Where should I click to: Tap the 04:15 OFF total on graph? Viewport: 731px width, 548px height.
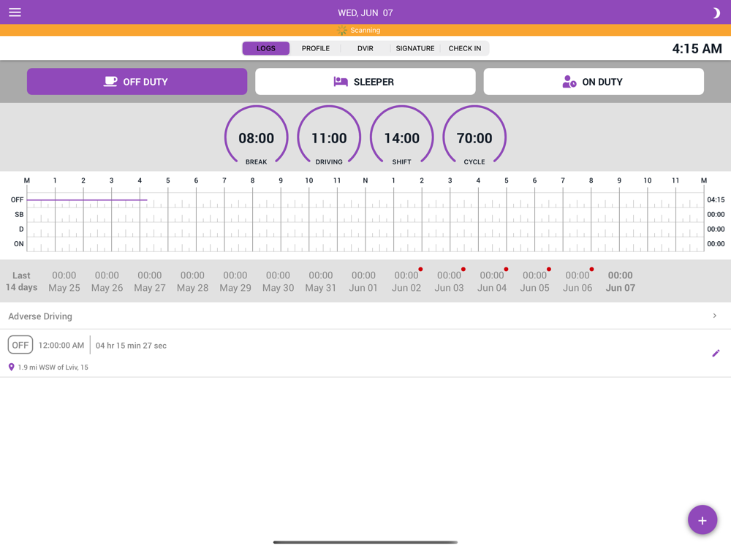pos(716,200)
